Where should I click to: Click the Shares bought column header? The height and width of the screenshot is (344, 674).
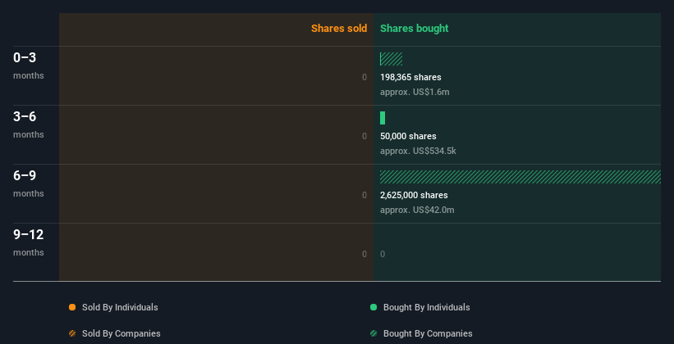tap(415, 29)
